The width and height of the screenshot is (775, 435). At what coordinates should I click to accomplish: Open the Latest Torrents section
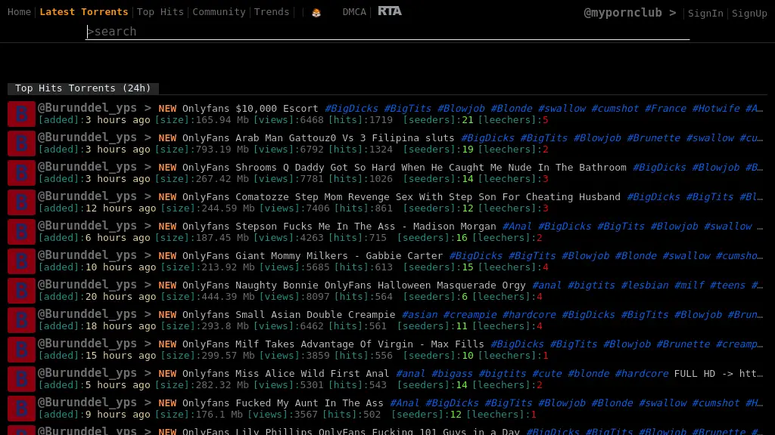point(83,12)
